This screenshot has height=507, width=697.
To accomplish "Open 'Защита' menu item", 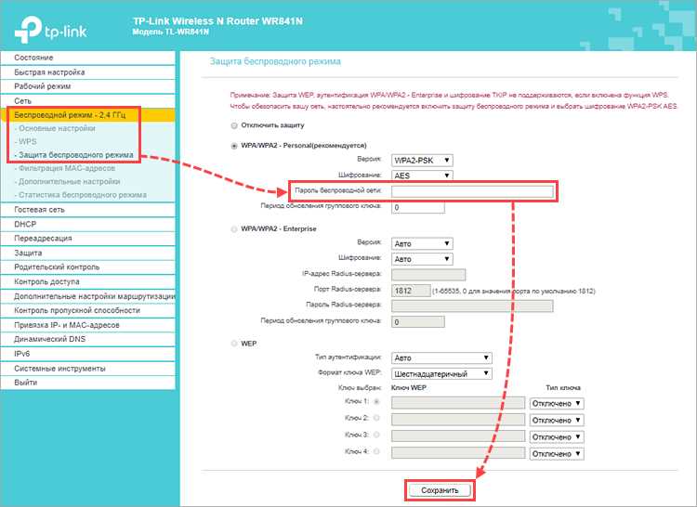I will point(88,253).
